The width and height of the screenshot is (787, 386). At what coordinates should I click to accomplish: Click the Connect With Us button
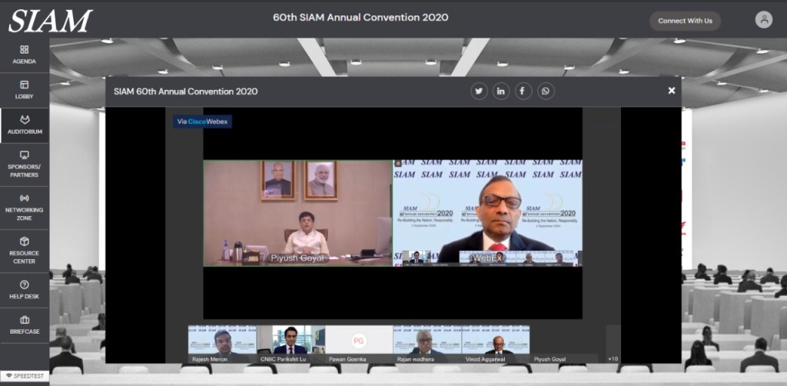(685, 21)
